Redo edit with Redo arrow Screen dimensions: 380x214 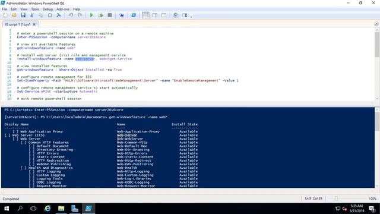click(x=80, y=15)
